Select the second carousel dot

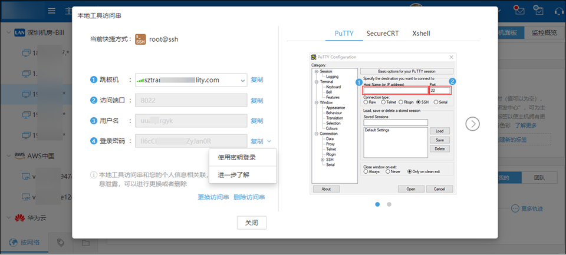coord(389,204)
